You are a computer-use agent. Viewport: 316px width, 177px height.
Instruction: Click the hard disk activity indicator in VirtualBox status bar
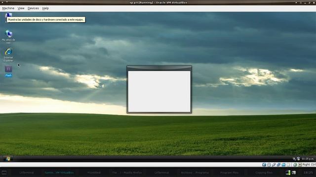[264, 165]
